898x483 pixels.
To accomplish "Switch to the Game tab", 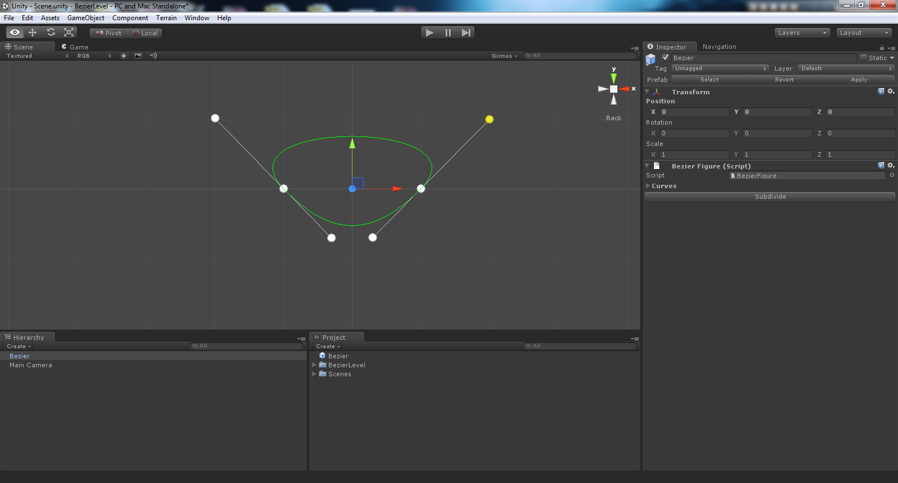I will 75,47.
